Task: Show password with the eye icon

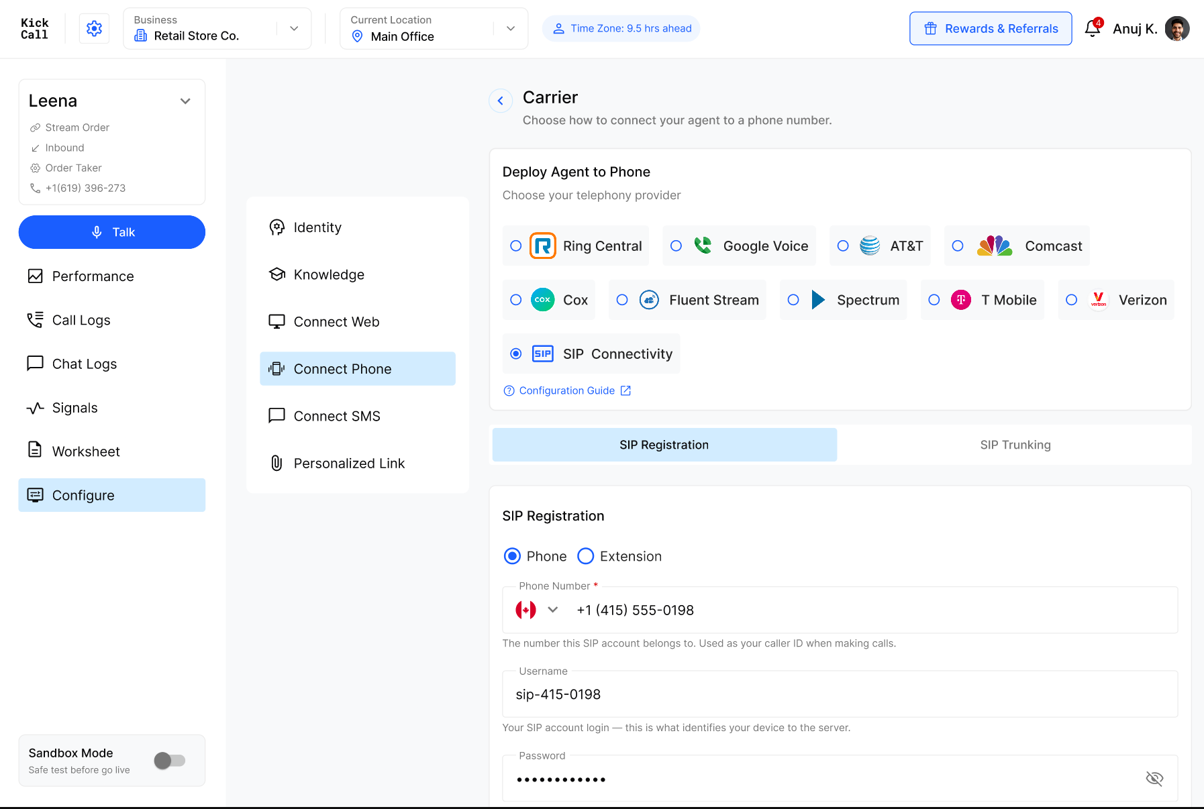Action: (x=1154, y=778)
